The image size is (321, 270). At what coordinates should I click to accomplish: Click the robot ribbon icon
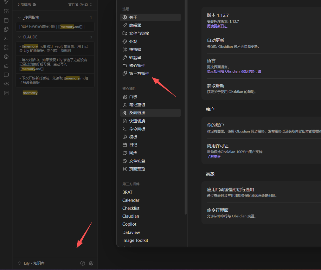point(6,66)
